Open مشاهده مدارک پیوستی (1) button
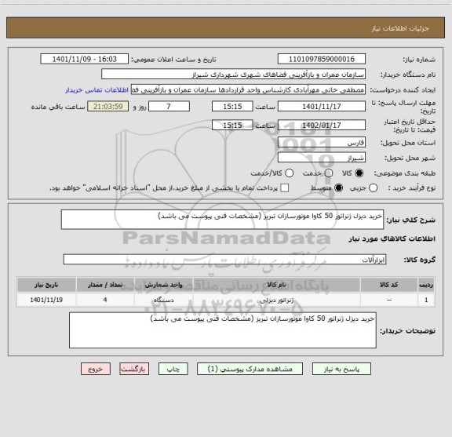The width and height of the screenshot is (452, 437). coord(250,369)
